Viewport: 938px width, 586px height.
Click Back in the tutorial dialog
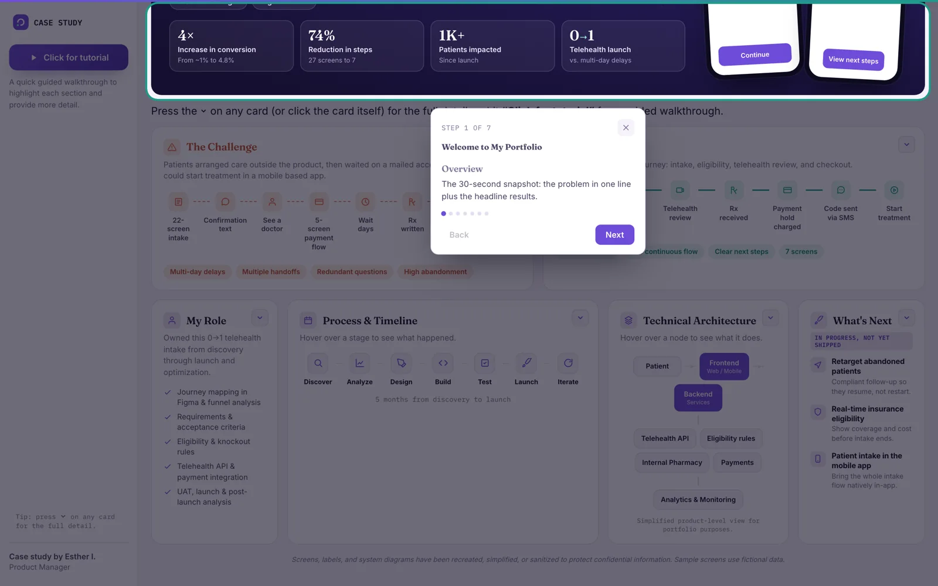click(459, 235)
